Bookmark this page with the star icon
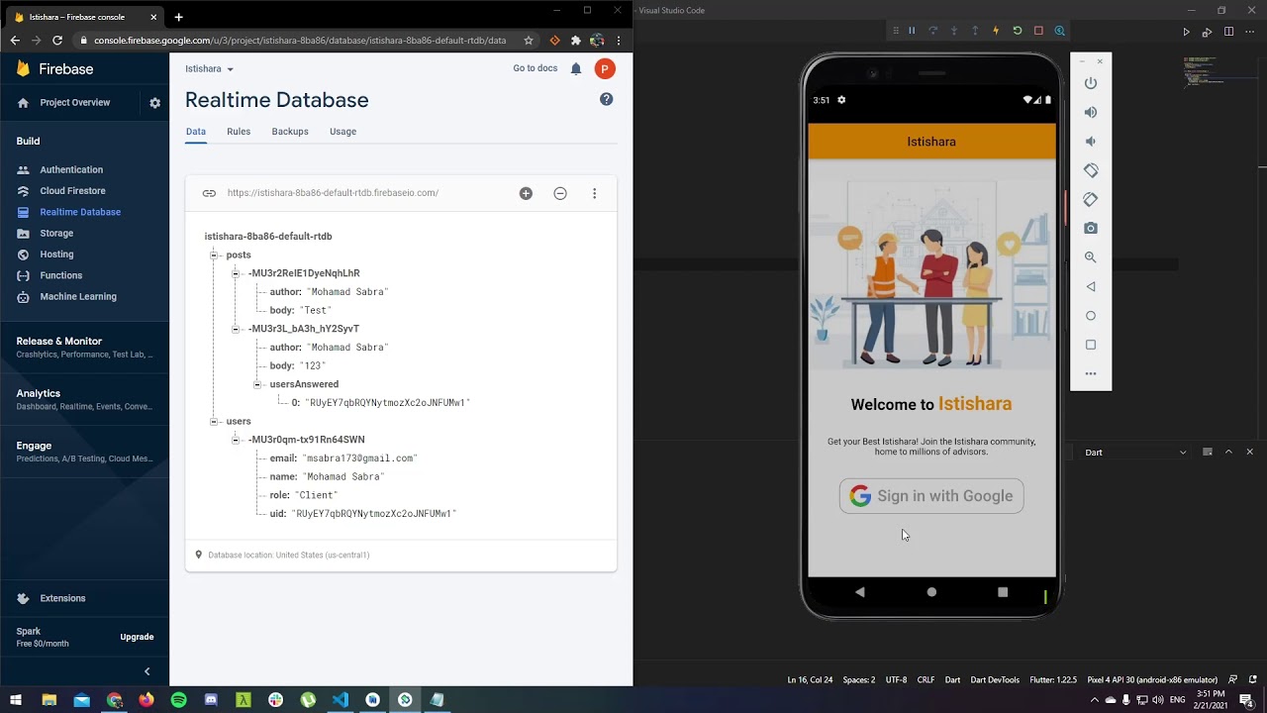This screenshot has height=713, width=1267. click(x=529, y=41)
